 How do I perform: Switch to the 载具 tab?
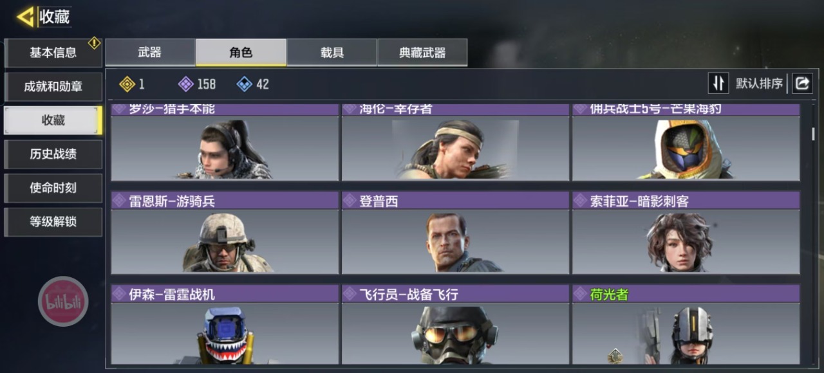pyautogui.click(x=332, y=52)
